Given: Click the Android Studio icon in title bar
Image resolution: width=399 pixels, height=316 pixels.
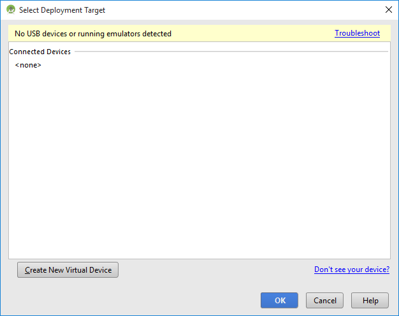Looking at the screenshot, I should point(11,10).
